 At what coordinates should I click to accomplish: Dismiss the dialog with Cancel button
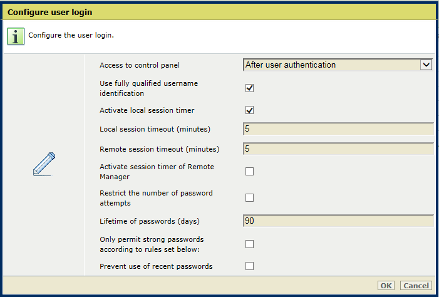[416, 286]
